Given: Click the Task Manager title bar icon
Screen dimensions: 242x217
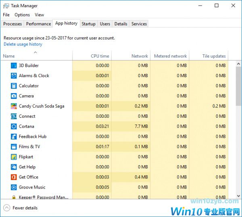Looking at the screenshot, I should pyautogui.click(x=6, y=6).
